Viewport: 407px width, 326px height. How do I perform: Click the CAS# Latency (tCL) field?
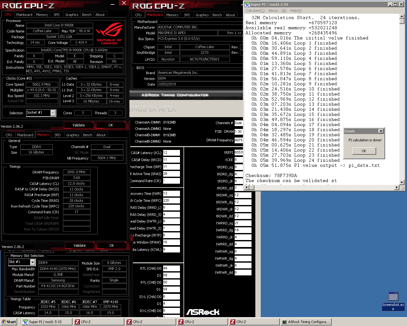[171, 153]
